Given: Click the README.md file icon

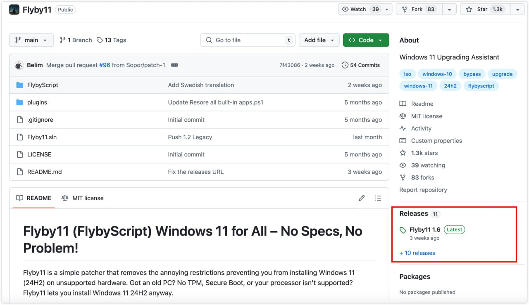Looking at the screenshot, I should click(19, 172).
